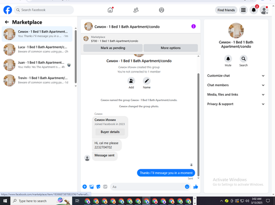Click the chat scroll-down arrow
The width and height of the screenshot is (275, 205).
(198, 178)
